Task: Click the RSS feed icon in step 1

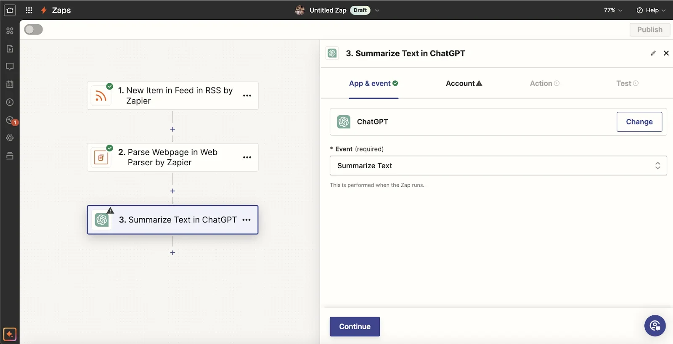Action: [x=101, y=96]
